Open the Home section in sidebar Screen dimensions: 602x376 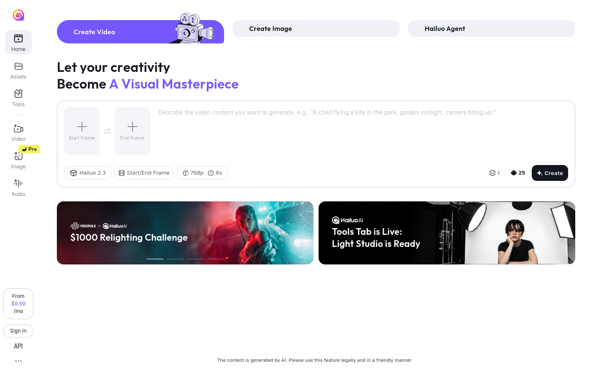tap(18, 42)
